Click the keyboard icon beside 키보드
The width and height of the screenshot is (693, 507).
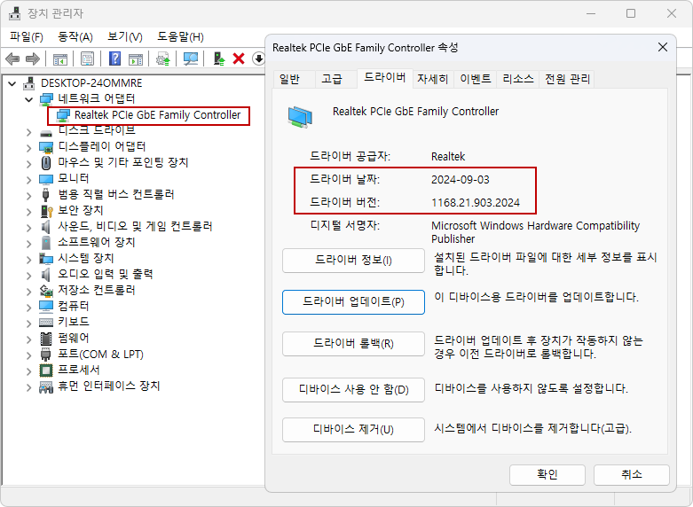point(46,323)
